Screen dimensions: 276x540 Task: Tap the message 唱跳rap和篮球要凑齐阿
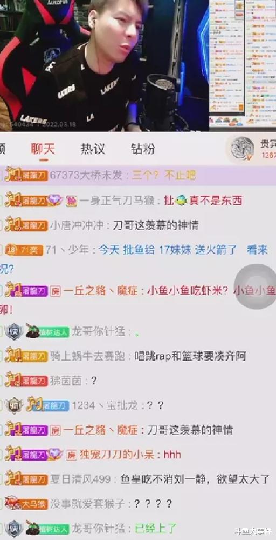tap(190, 356)
